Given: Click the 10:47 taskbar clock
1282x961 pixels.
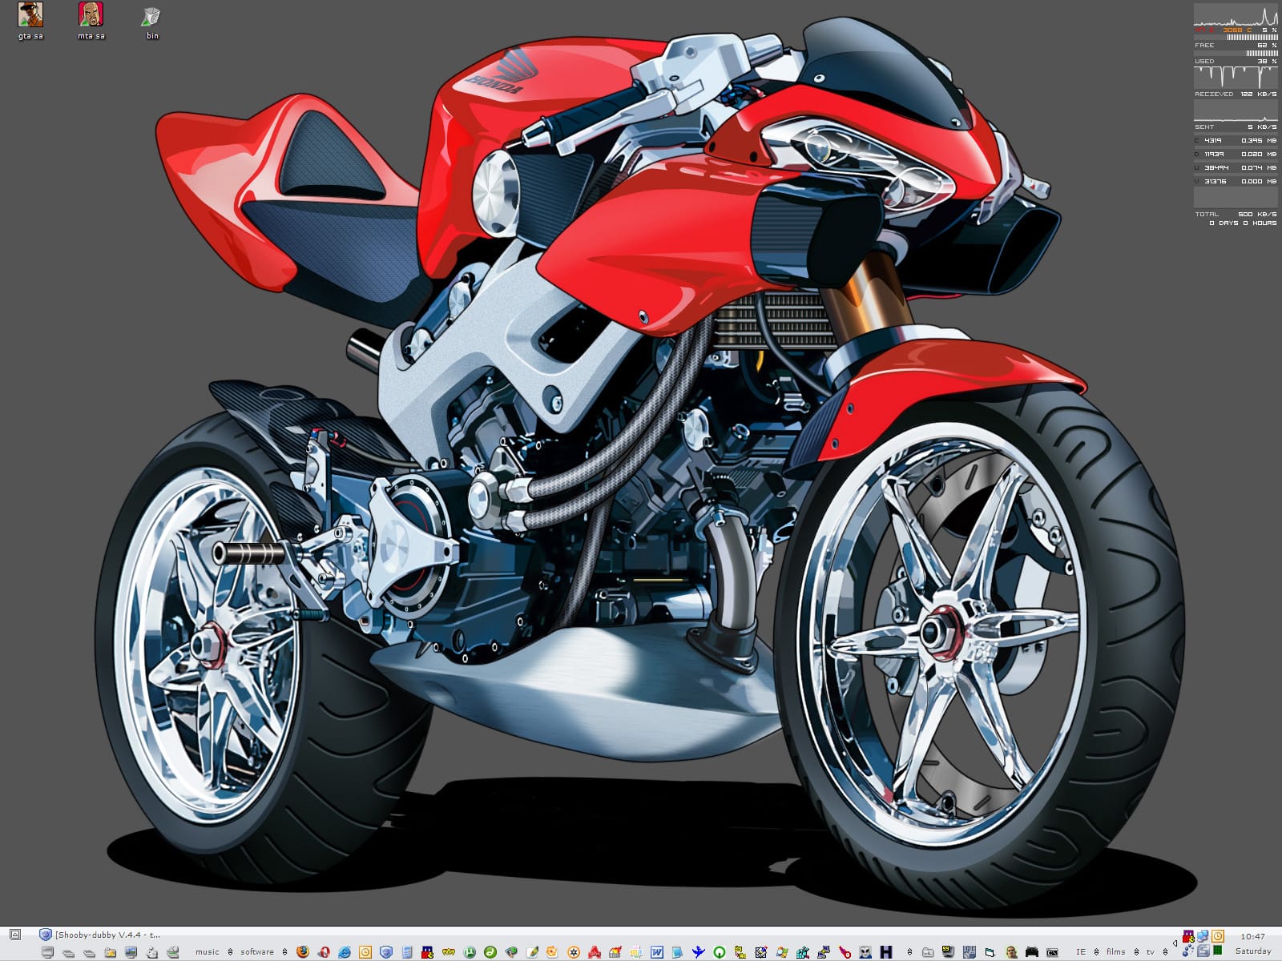Looking at the screenshot, I should (x=1253, y=936).
